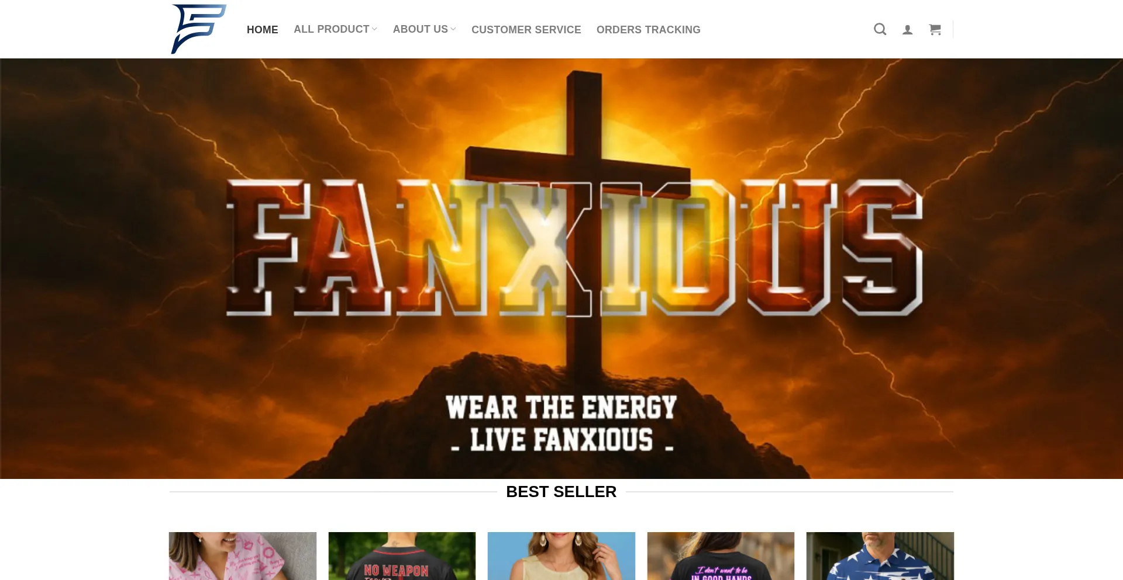Open the yellow sleeveless top product thumbnail
1123x580 pixels.
coord(561,556)
